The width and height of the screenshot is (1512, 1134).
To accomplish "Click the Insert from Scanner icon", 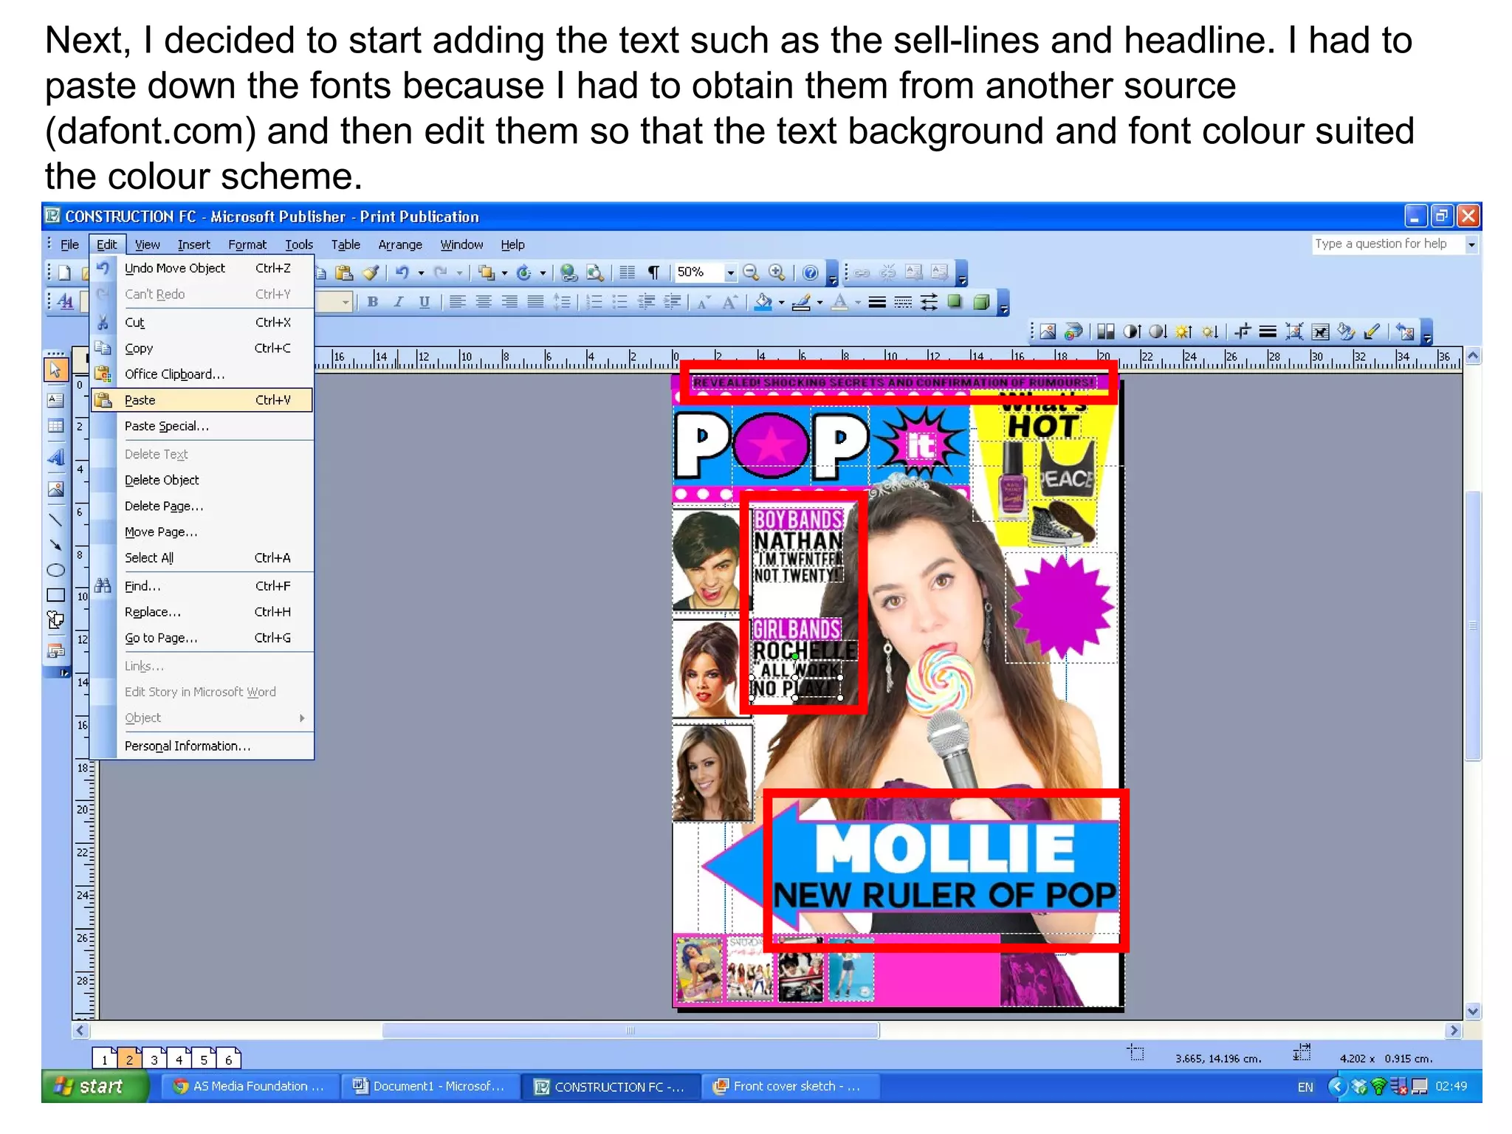I will tap(1073, 331).
